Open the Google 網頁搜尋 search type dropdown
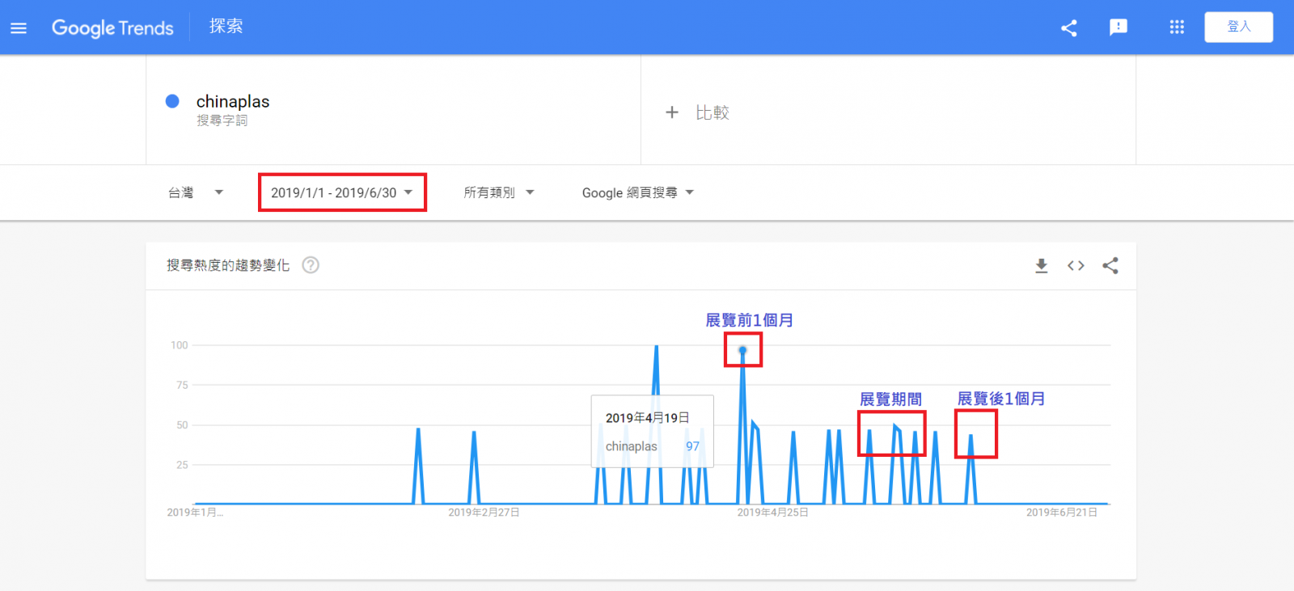1294x591 pixels. coord(638,192)
